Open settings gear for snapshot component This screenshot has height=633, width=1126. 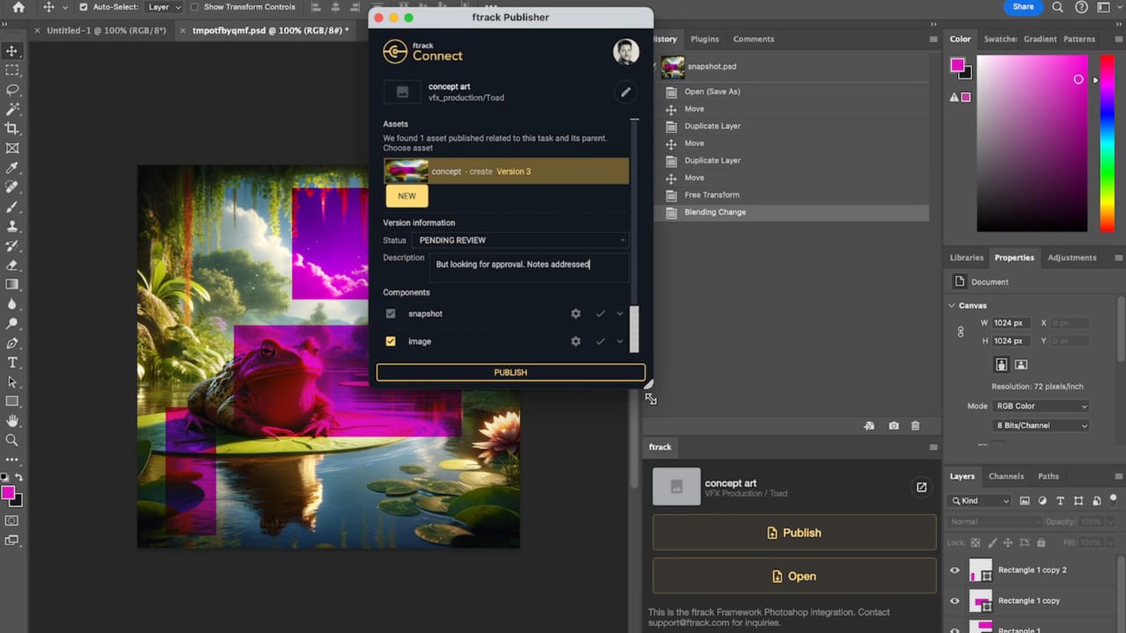575,314
